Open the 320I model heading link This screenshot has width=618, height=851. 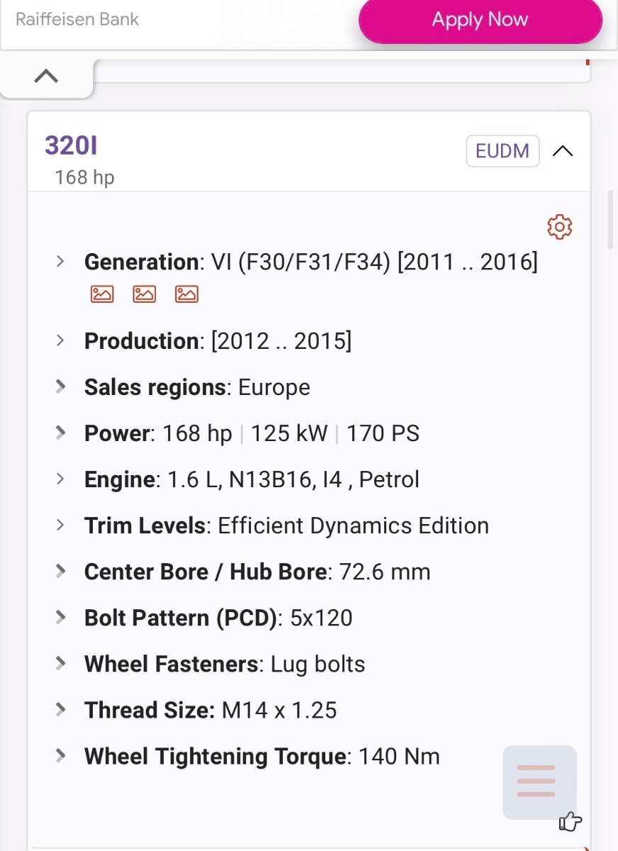pyautogui.click(x=71, y=145)
